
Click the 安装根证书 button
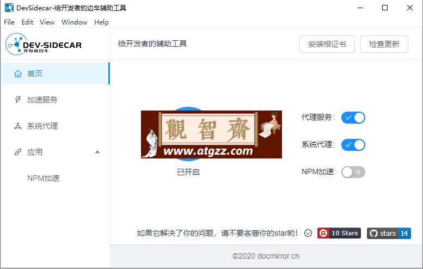(327, 44)
